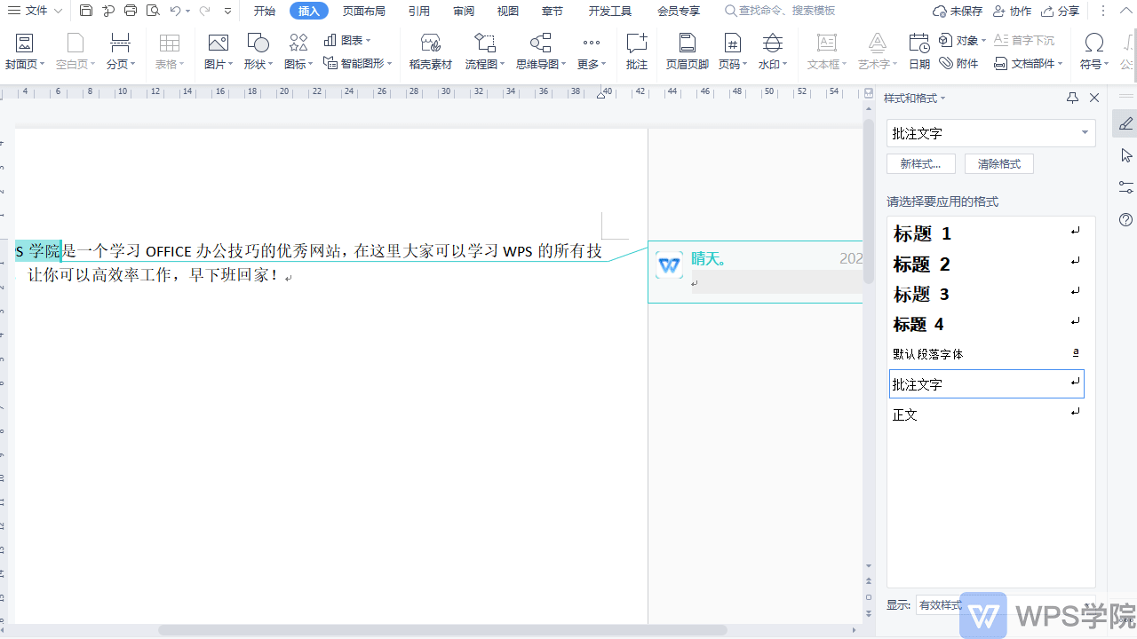Viewport: 1137px width, 639px height.
Task: Click the search command input field
Action: click(786, 11)
